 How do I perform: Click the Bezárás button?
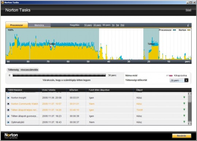(x=182, y=136)
